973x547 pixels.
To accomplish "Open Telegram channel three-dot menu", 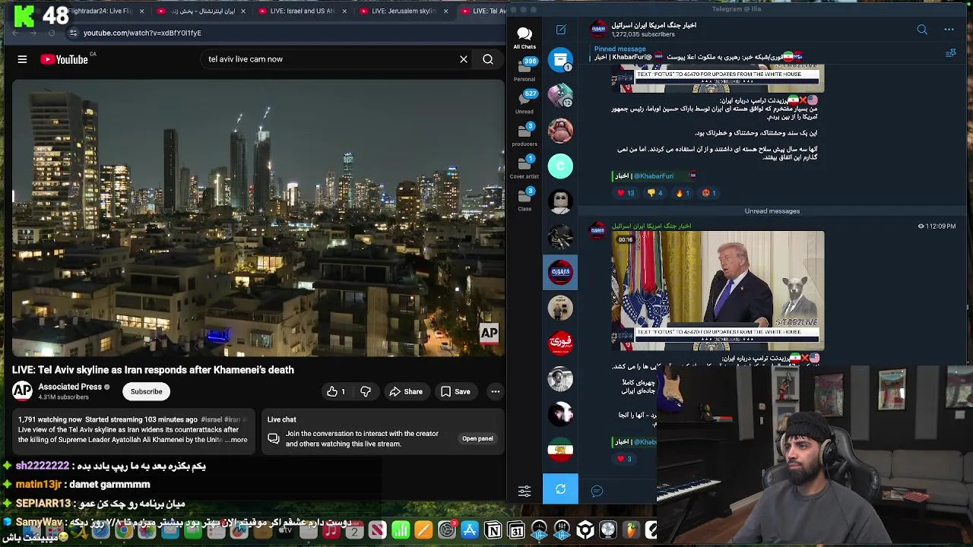I will click(949, 30).
